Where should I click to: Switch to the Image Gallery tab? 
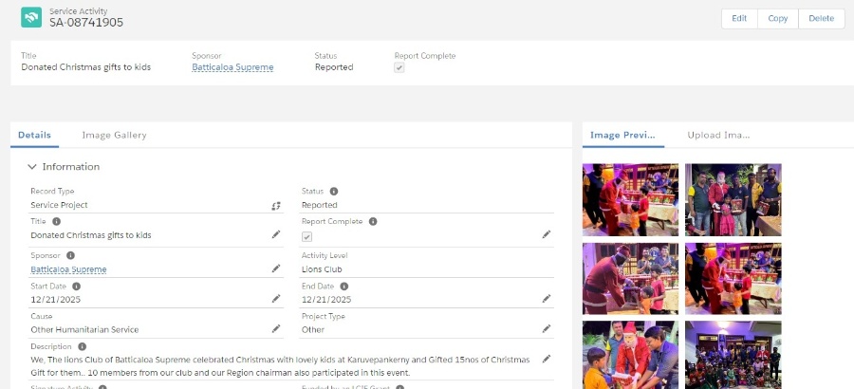point(114,136)
